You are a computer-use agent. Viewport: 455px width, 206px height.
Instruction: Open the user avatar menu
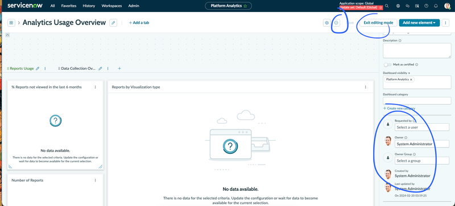click(x=447, y=6)
